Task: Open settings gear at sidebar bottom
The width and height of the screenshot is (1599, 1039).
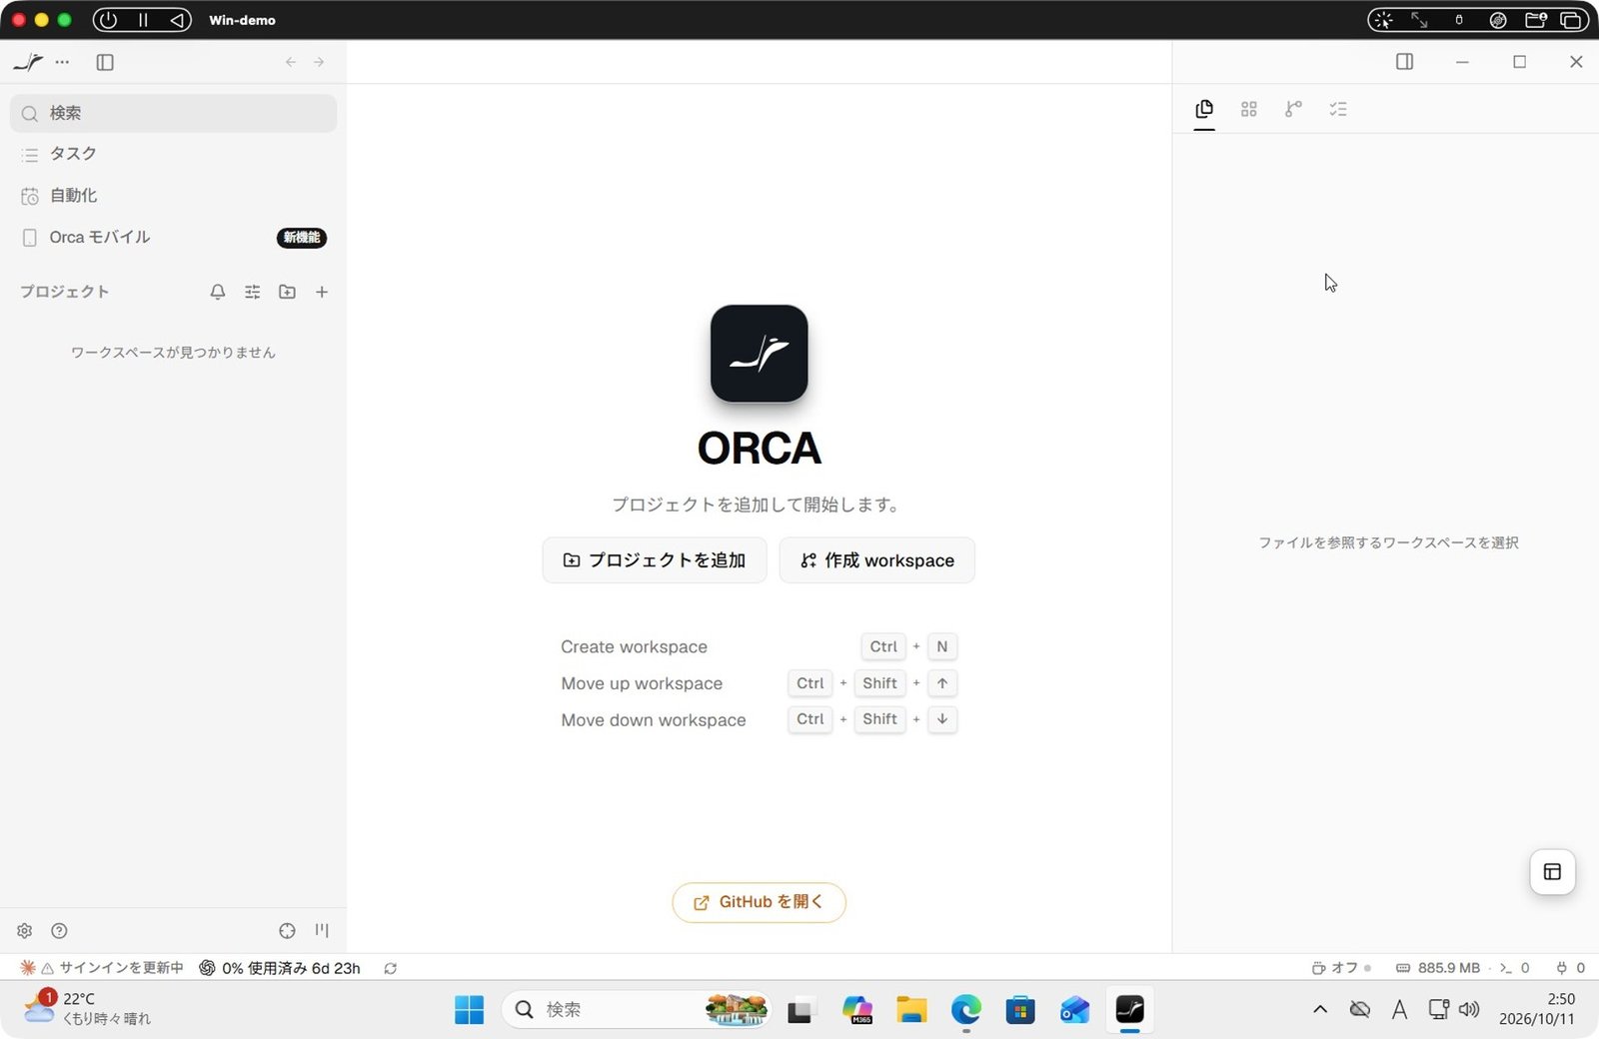Action: [25, 930]
